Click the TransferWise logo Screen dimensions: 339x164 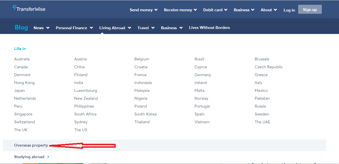29,8
